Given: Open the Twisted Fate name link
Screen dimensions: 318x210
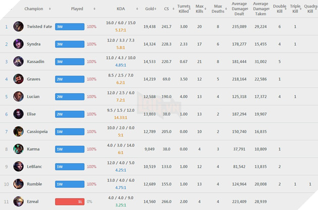Looking at the screenshot, I should point(39,27).
